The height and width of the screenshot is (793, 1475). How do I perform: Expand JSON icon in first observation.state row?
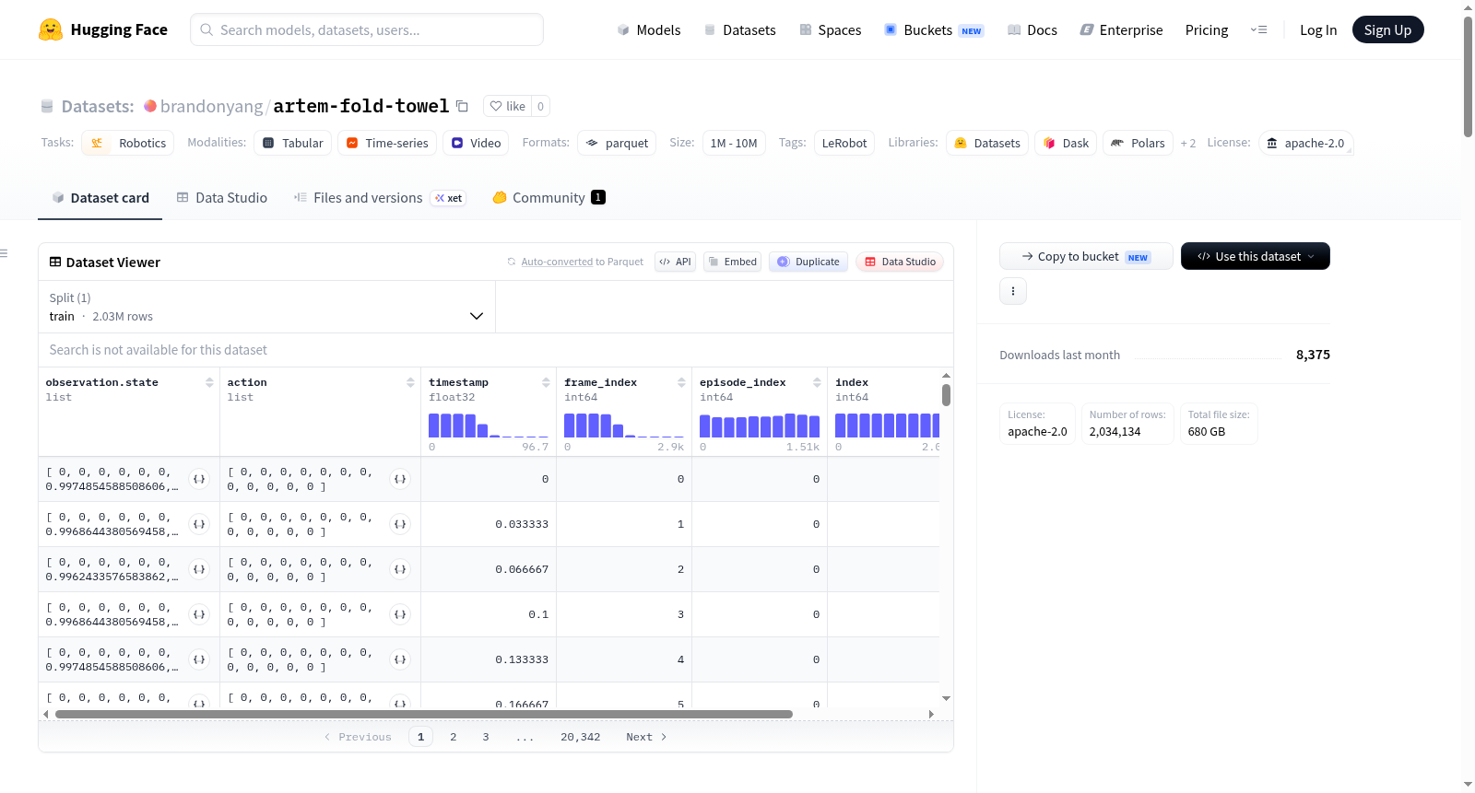pyautogui.click(x=198, y=479)
